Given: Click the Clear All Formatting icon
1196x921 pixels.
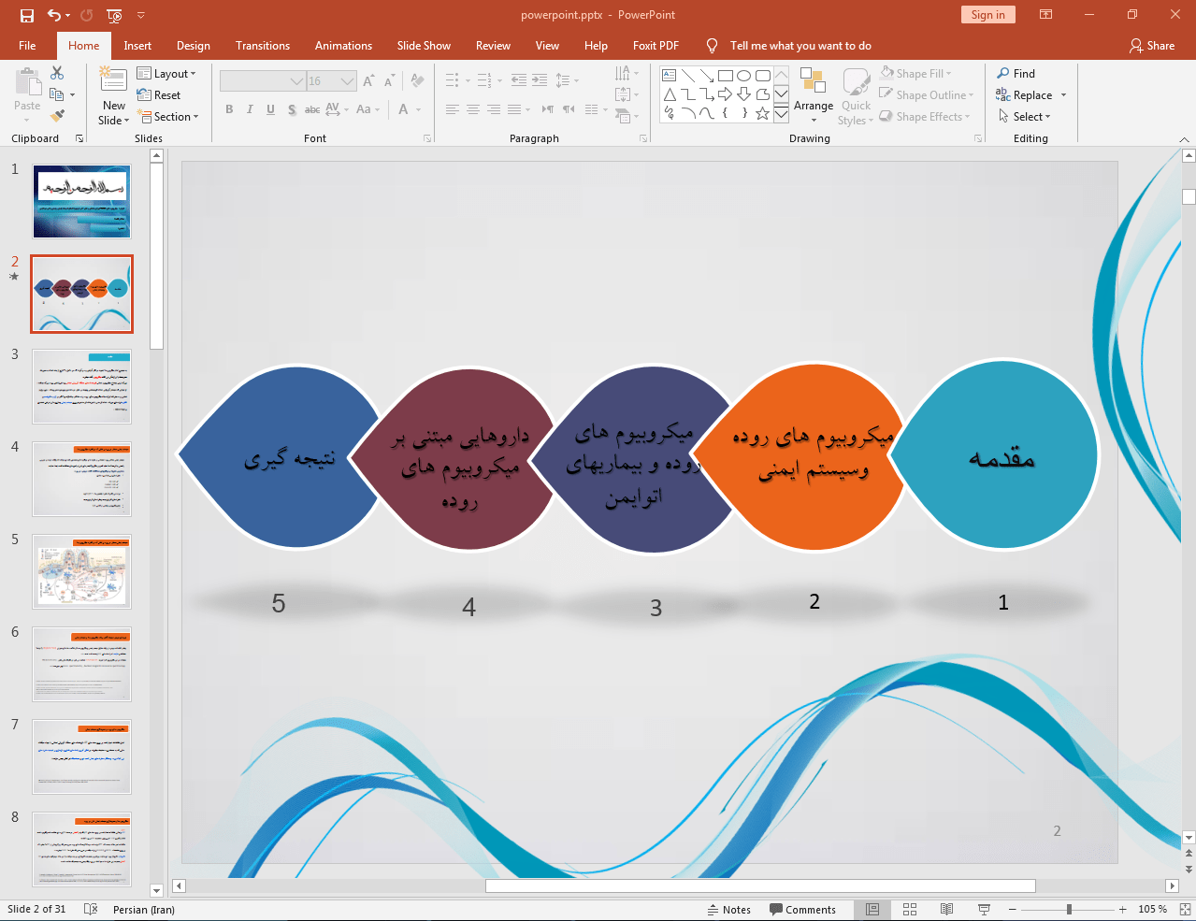Looking at the screenshot, I should (x=417, y=81).
